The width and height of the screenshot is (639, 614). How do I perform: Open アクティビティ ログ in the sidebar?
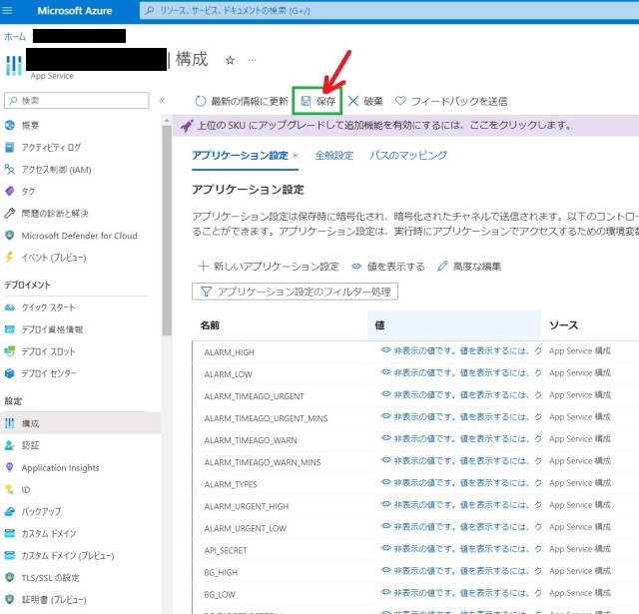coord(51,148)
